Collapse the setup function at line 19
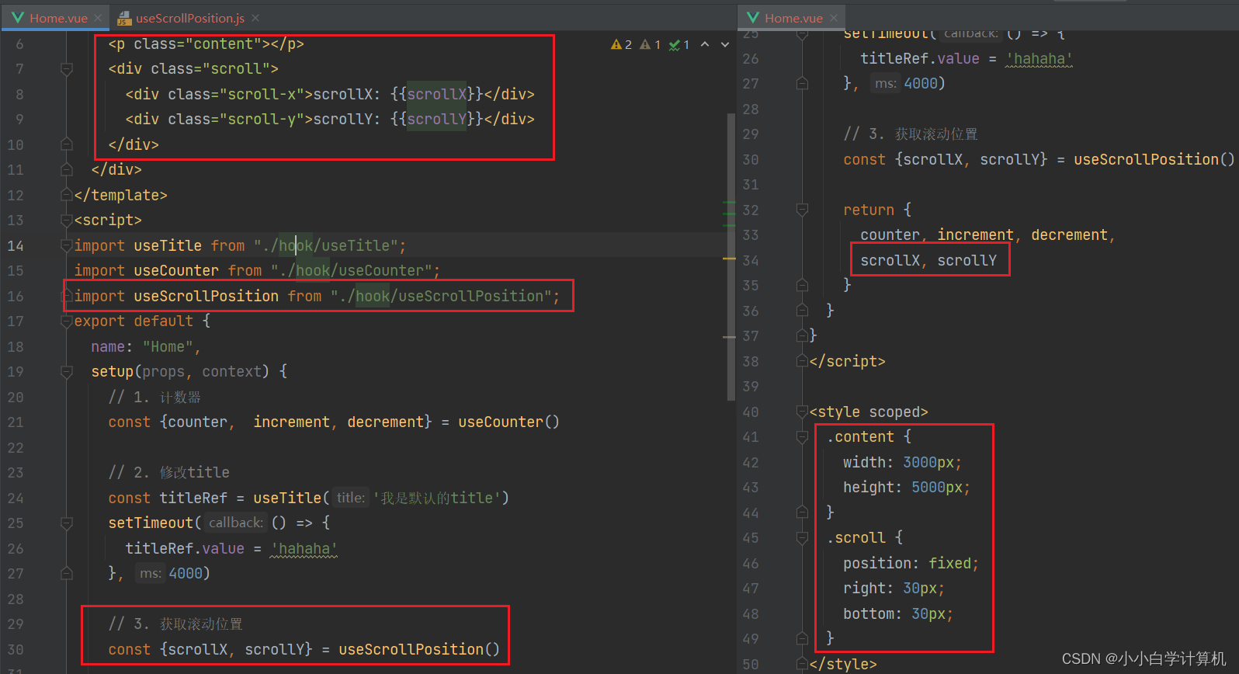Image resolution: width=1239 pixels, height=674 pixels. click(x=67, y=372)
